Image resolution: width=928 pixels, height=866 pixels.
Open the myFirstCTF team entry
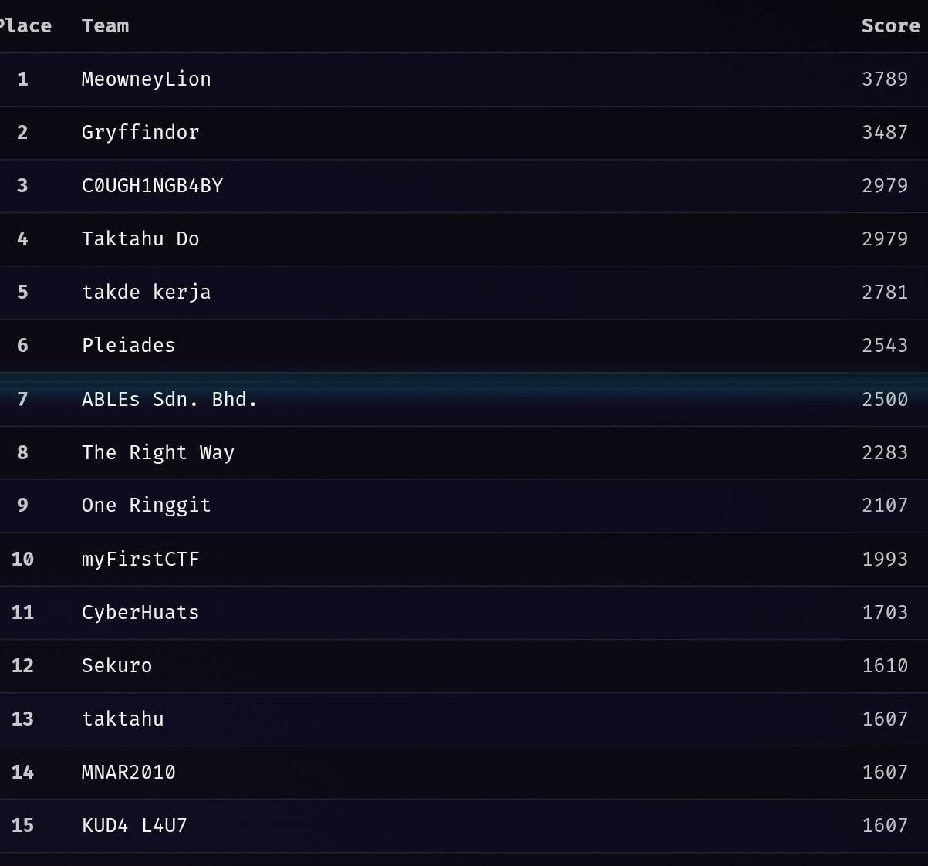pyautogui.click(x=140, y=560)
